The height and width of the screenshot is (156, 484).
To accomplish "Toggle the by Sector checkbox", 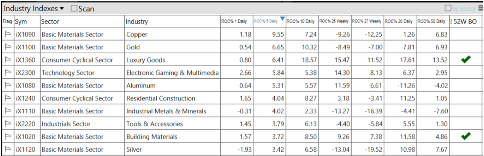I will [x=448, y=8].
